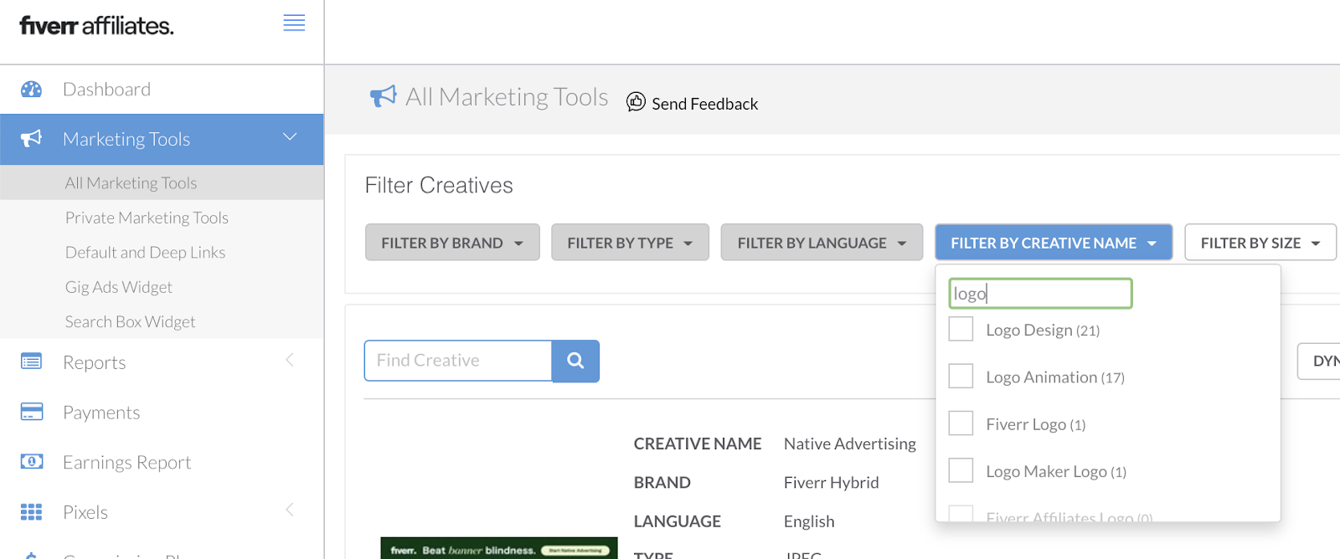This screenshot has width=1340, height=559.
Task: Check the Logo Animation checkbox
Action: pyautogui.click(x=961, y=376)
